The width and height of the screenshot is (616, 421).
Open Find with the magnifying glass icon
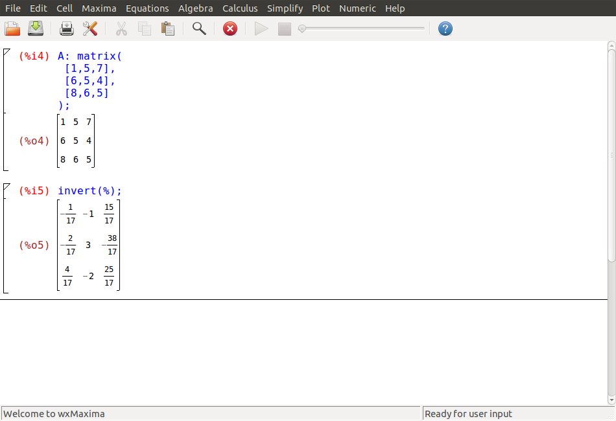(199, 28)
